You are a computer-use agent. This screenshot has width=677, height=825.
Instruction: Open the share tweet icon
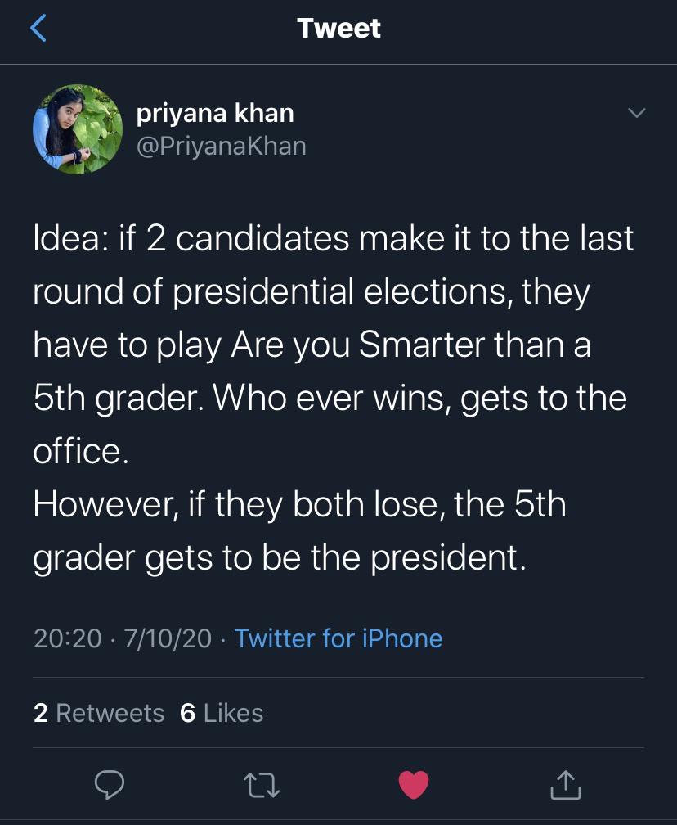565,785
